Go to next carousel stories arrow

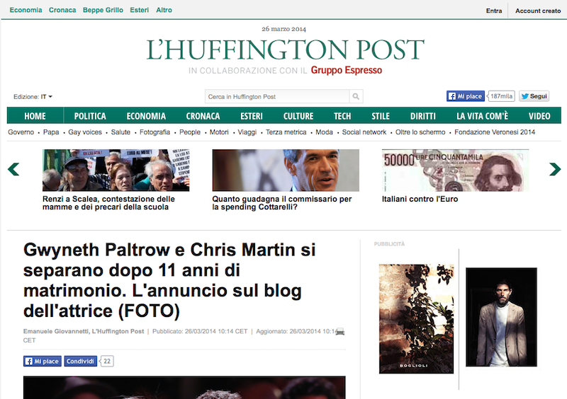tap(555, 169)
